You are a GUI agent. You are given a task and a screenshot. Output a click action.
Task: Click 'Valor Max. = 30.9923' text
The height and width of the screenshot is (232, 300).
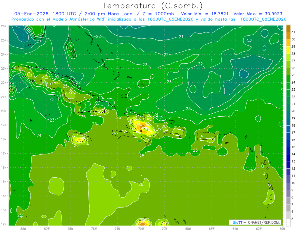(258, 14)
